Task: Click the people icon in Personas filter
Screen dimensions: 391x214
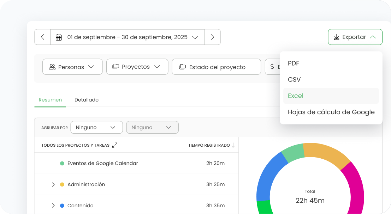Action: (x=52, y=67)
